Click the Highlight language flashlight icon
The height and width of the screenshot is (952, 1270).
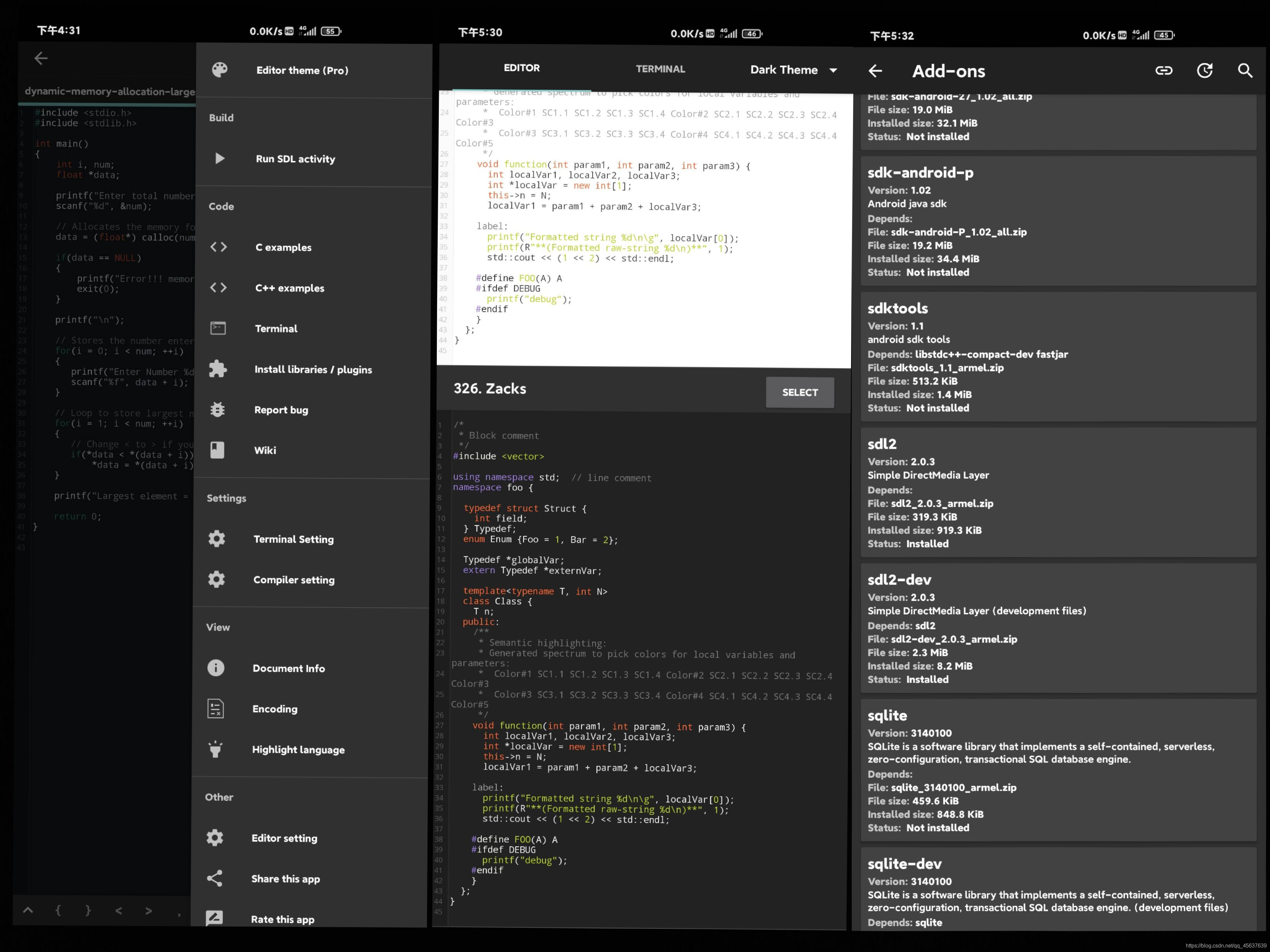click(x=215, y=749)
